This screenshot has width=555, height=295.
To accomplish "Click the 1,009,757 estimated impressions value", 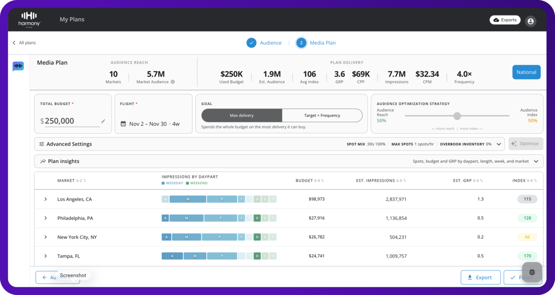I will coord(396,256).
